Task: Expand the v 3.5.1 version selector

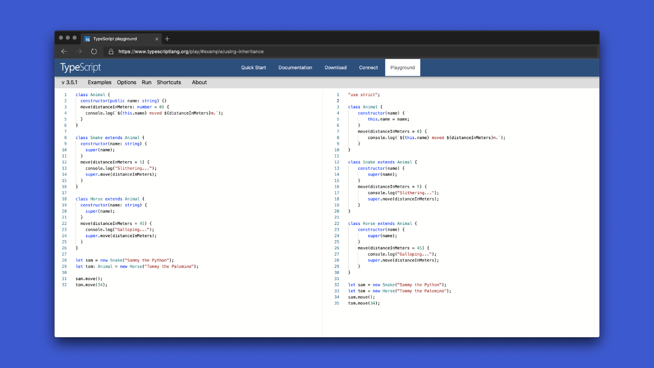Action: (x=69, y=82)
